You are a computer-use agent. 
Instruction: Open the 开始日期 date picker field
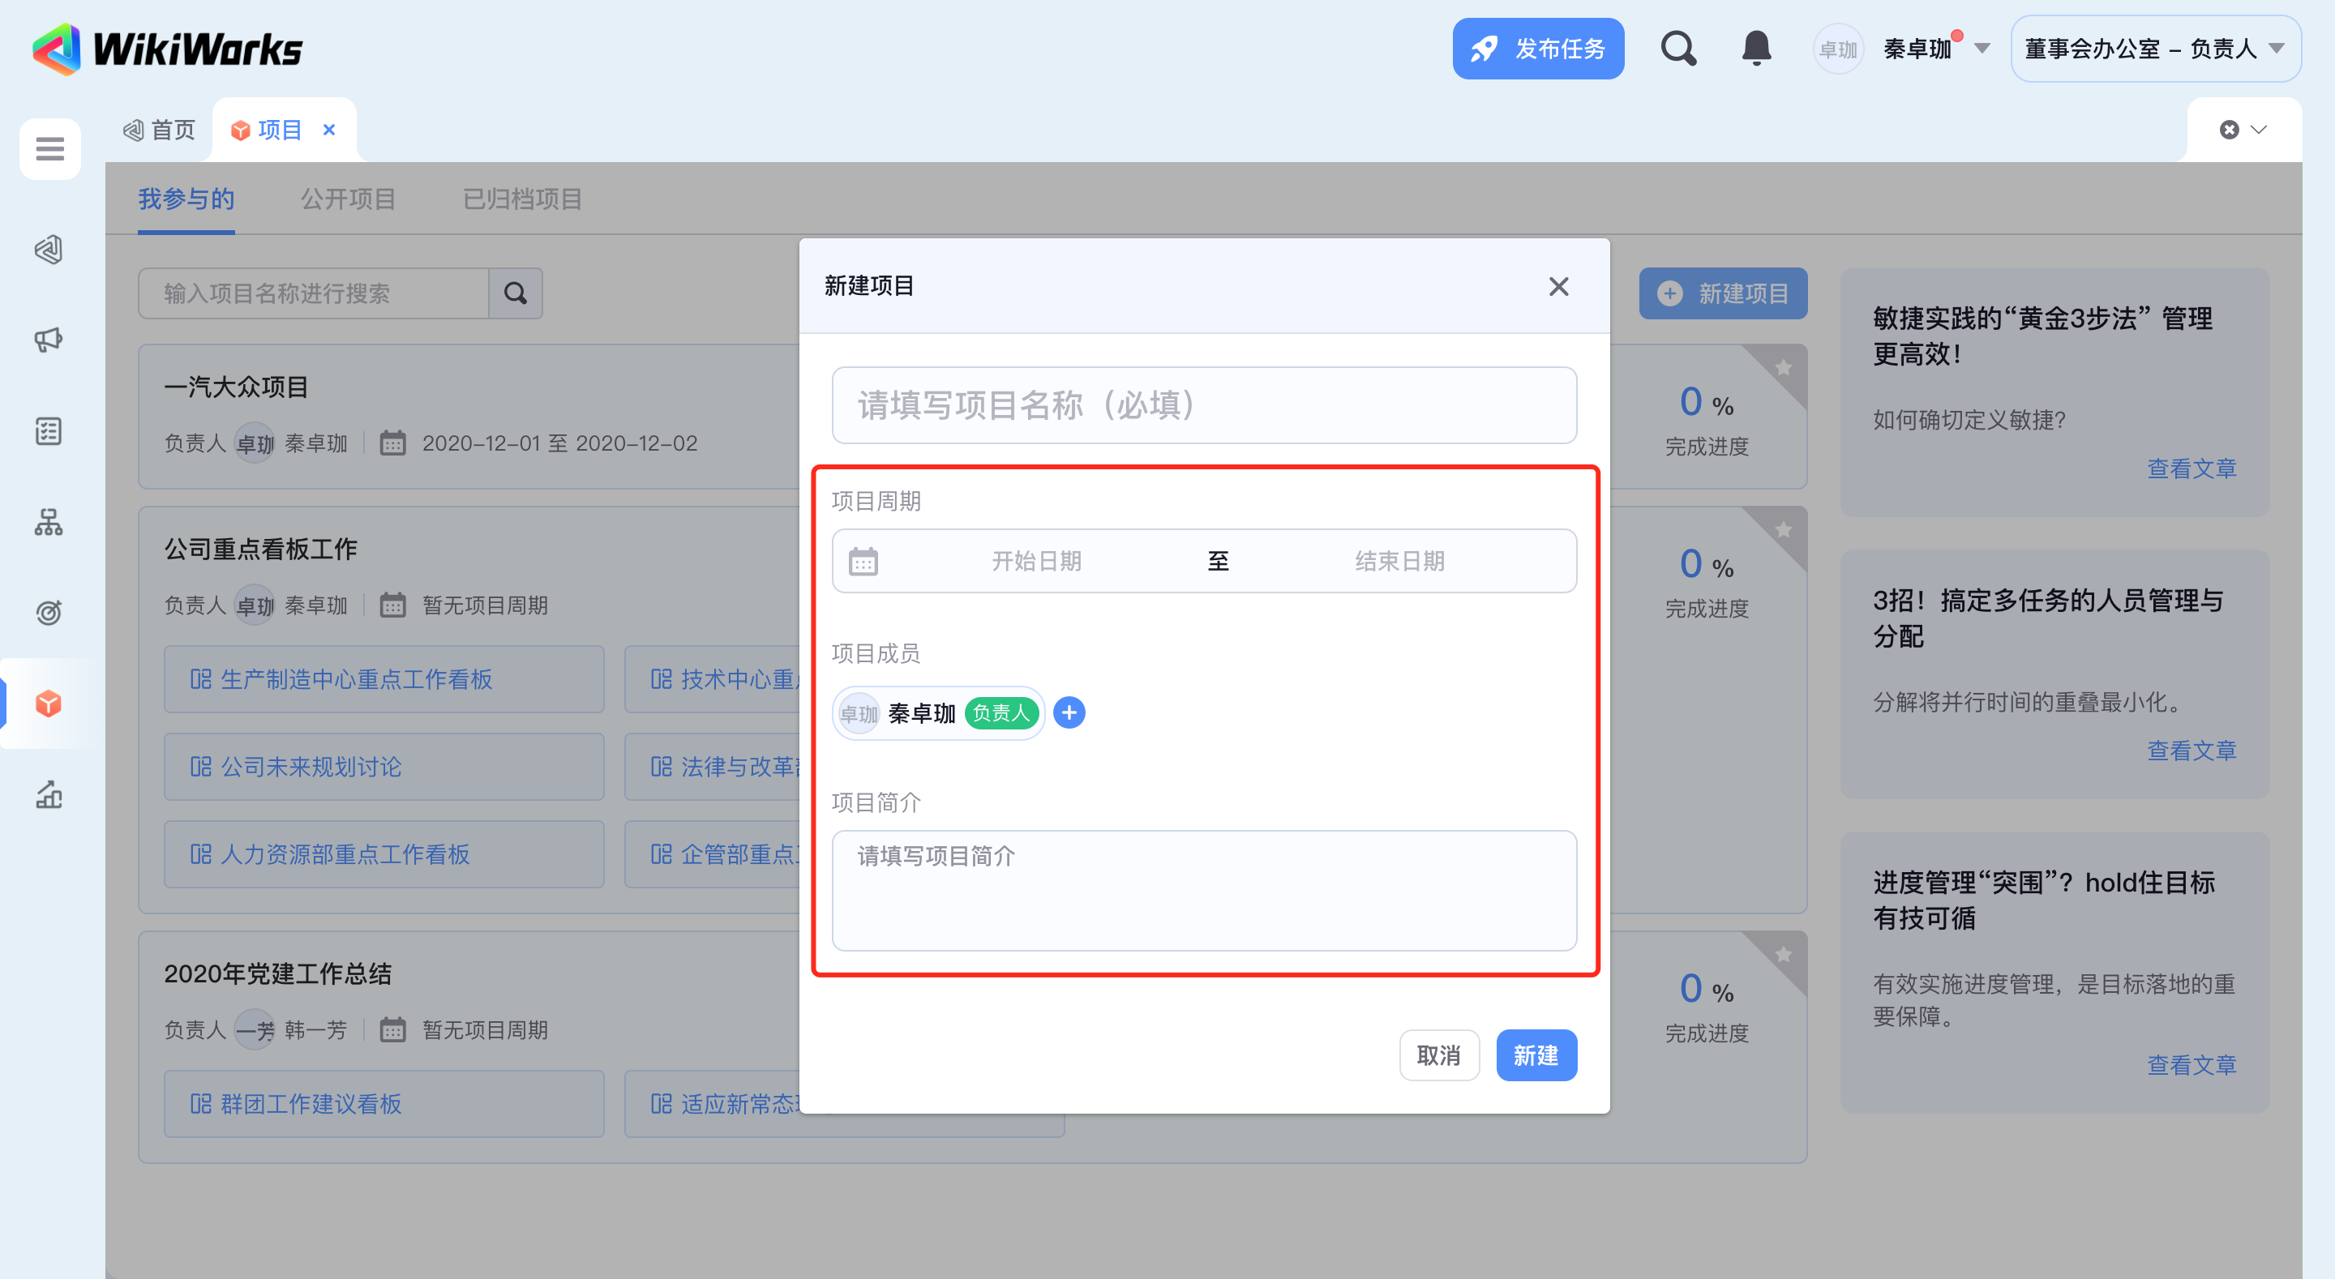1036,561
